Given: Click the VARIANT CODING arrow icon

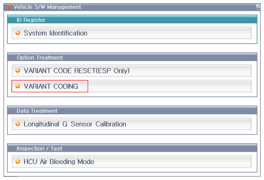Looking at the screenshot, I should [17, 86].
